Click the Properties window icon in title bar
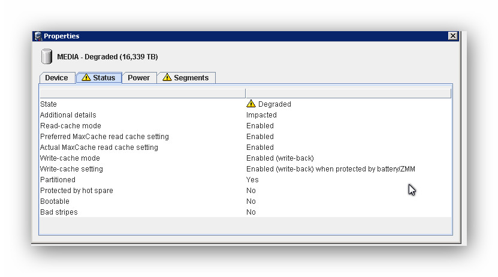The height and width of the screenshot is (277, 498). [38, 36]
